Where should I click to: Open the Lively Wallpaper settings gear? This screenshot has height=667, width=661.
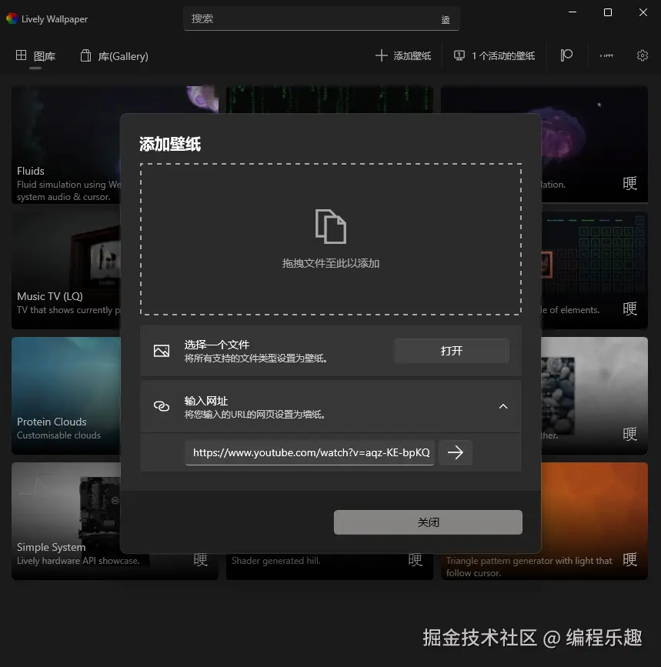[643, 55]
